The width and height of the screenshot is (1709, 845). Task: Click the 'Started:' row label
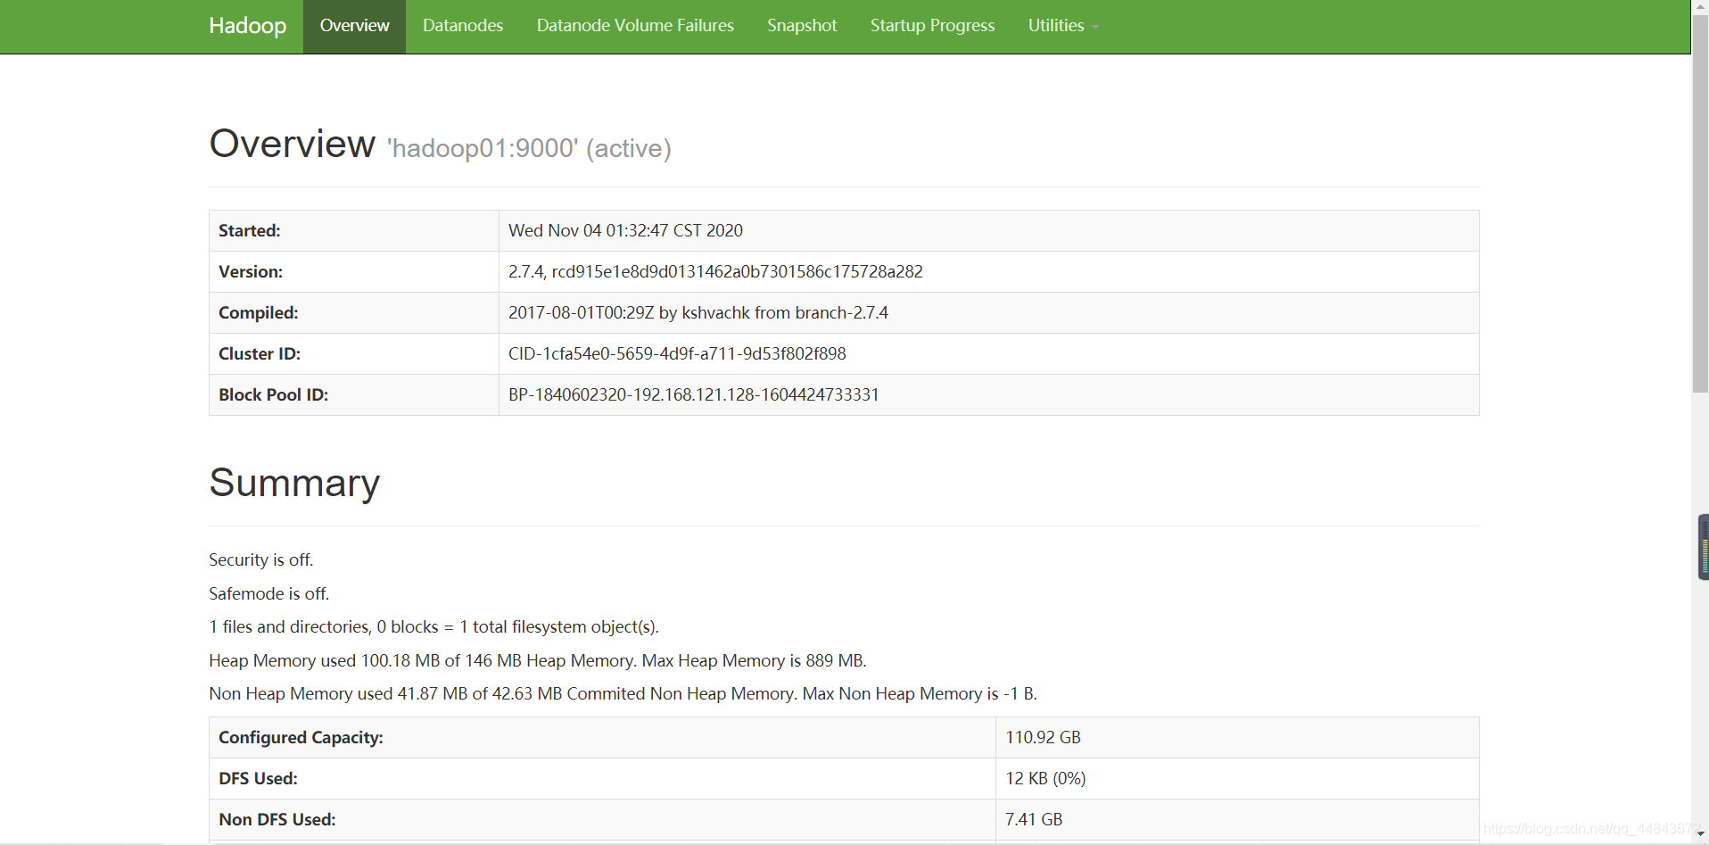coord(250,230)
